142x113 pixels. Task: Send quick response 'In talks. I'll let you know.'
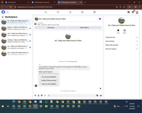tap(49, 81)
